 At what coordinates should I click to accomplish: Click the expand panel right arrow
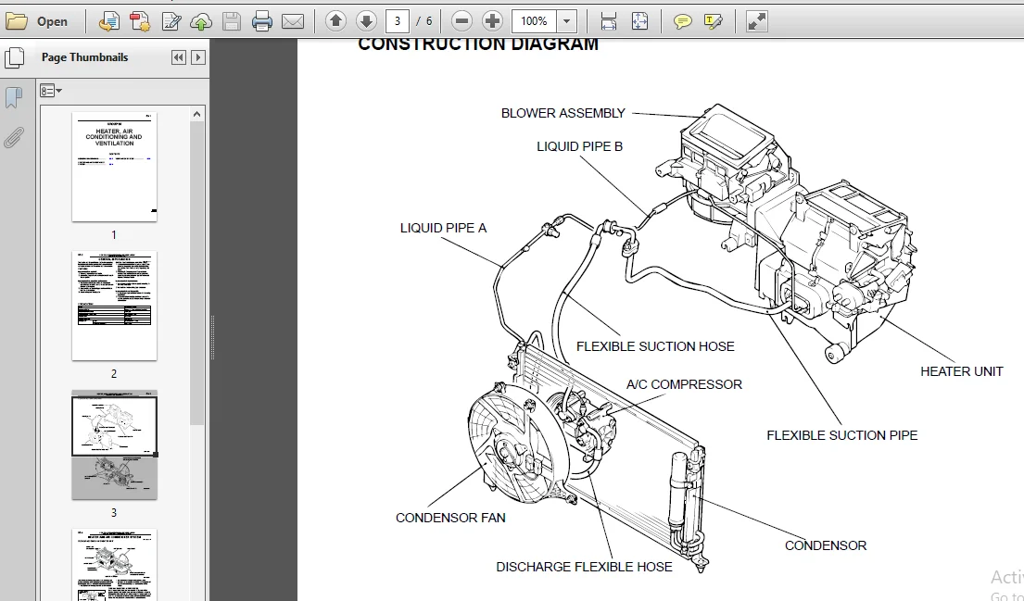tap(198, 57)
